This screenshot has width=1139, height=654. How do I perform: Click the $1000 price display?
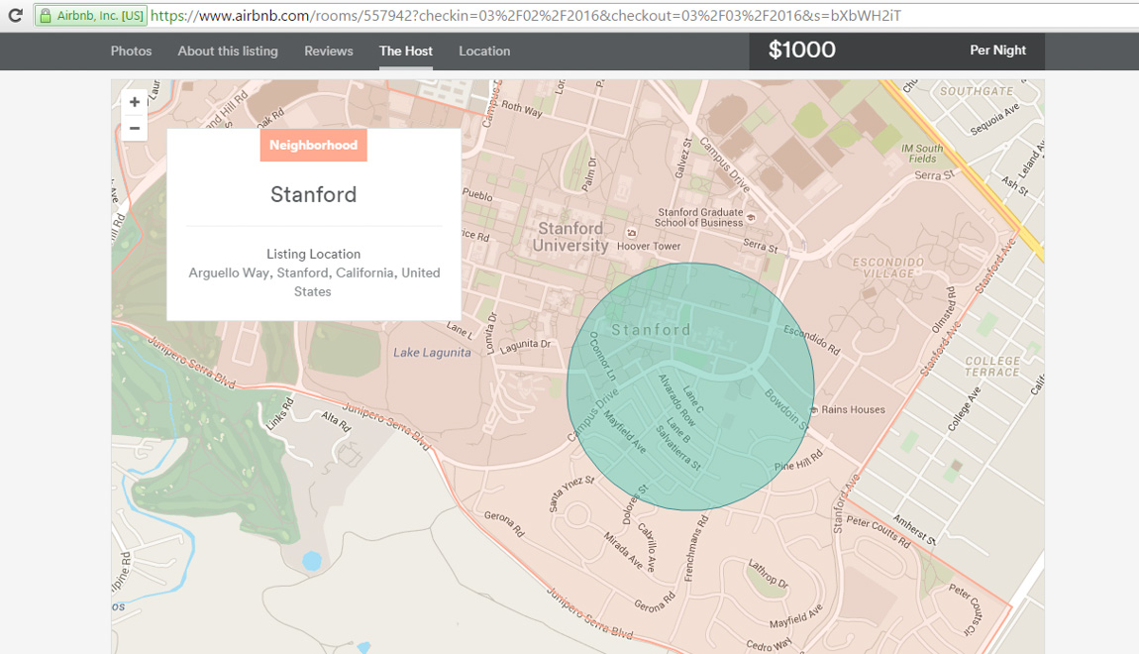coord(802,51)
